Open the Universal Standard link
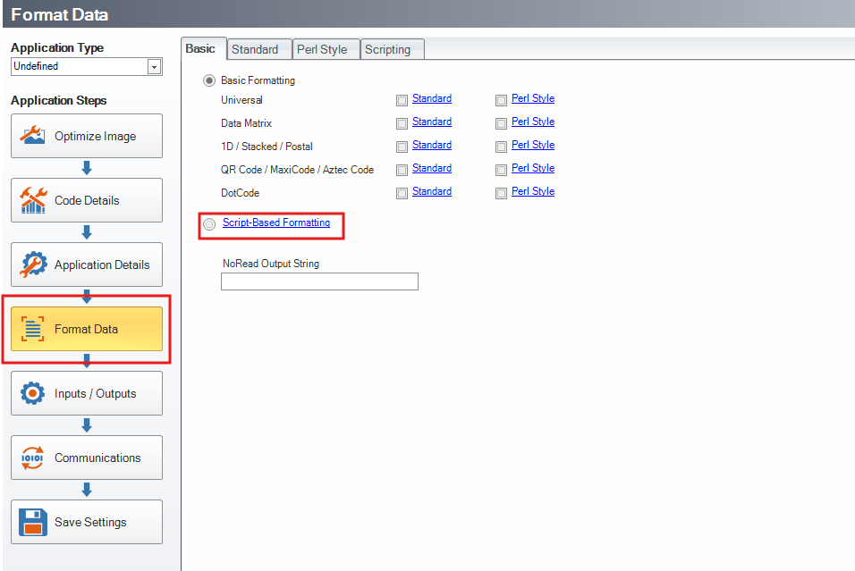The image size is (855, 571). tap(432, 98)
